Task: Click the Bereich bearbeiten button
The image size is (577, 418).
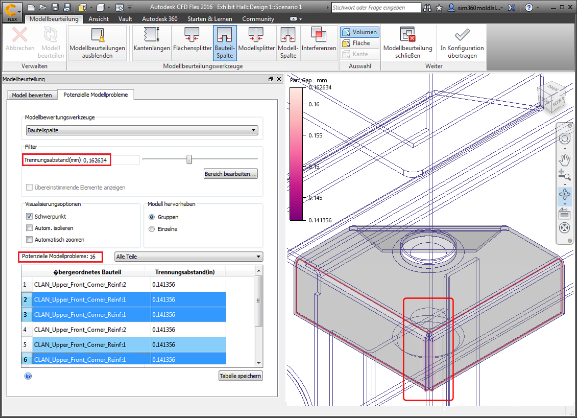Action: pyautogui.click(x=231, y=174)
